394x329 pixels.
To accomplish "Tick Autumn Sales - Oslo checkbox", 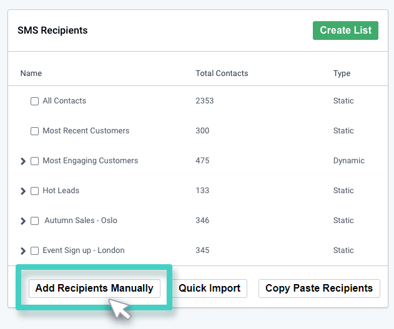I will [x=34, y=221].
